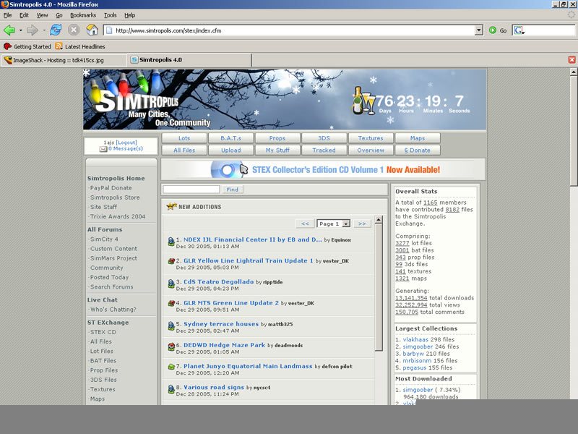The image size is (578, 434).
Task: Switch to the ImageShack Hosting tab
Action: tap(64, 60)
